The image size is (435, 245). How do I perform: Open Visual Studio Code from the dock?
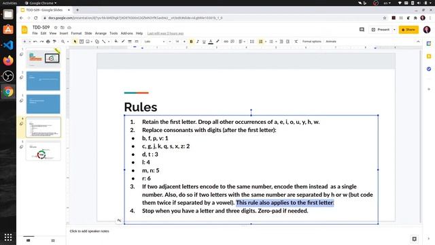(8, 45)
